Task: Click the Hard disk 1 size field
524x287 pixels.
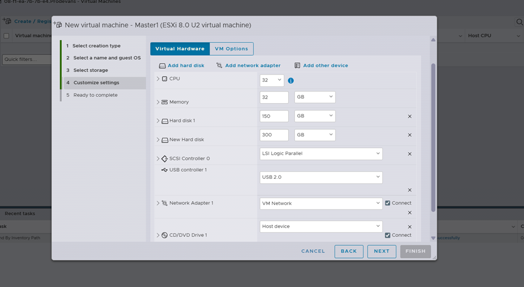Action: pyautogui.click(x=274, y=116)
